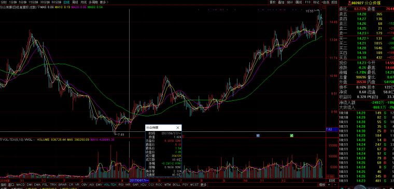Click the 卖一 price 14.23
Image resolution: width=394 pixels, height=189 pixels.
(361, 33)
